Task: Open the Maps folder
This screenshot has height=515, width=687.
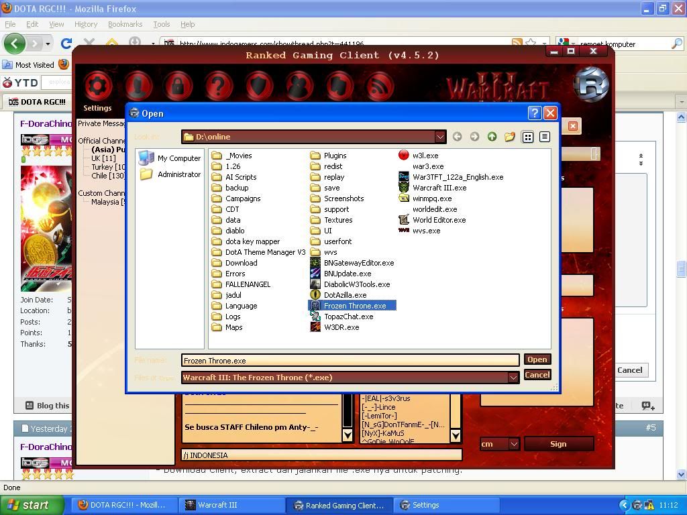Action: (x=227, y=327)
